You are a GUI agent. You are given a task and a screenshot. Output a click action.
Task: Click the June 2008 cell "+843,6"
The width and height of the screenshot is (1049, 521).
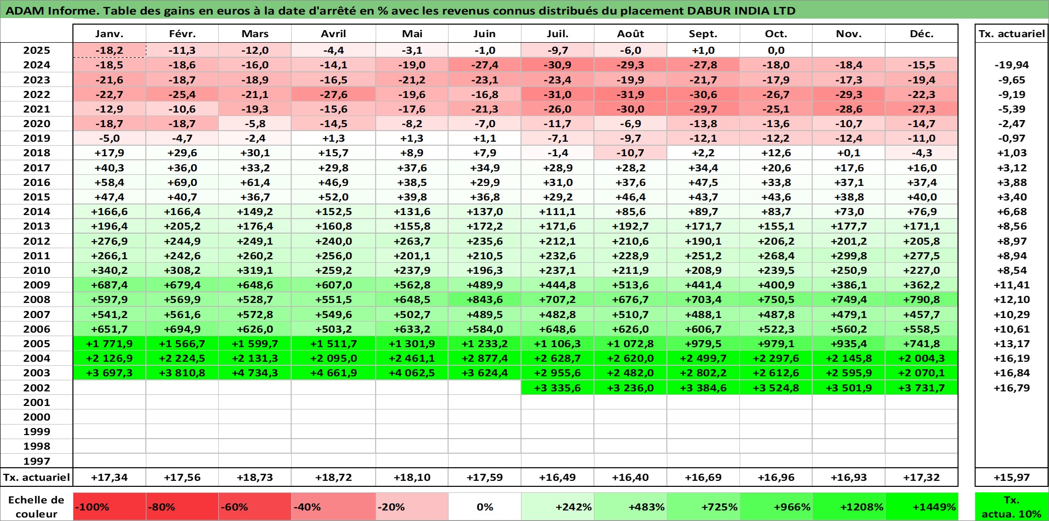coord(485,299)
